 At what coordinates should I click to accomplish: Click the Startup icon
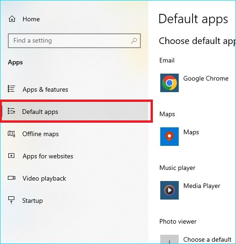[12, 200]
